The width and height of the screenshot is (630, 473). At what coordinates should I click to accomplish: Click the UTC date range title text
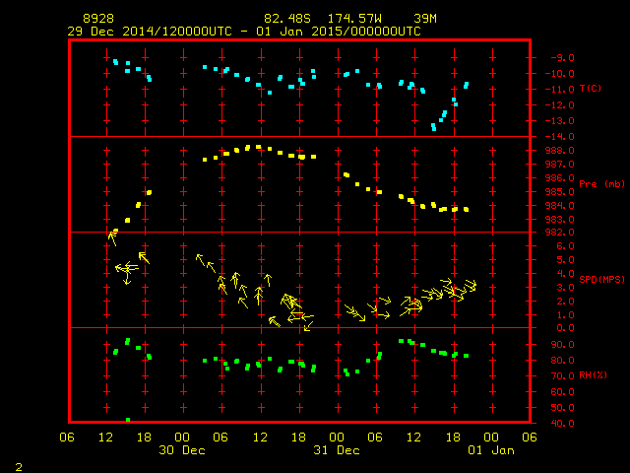click(x=244, y=32)
